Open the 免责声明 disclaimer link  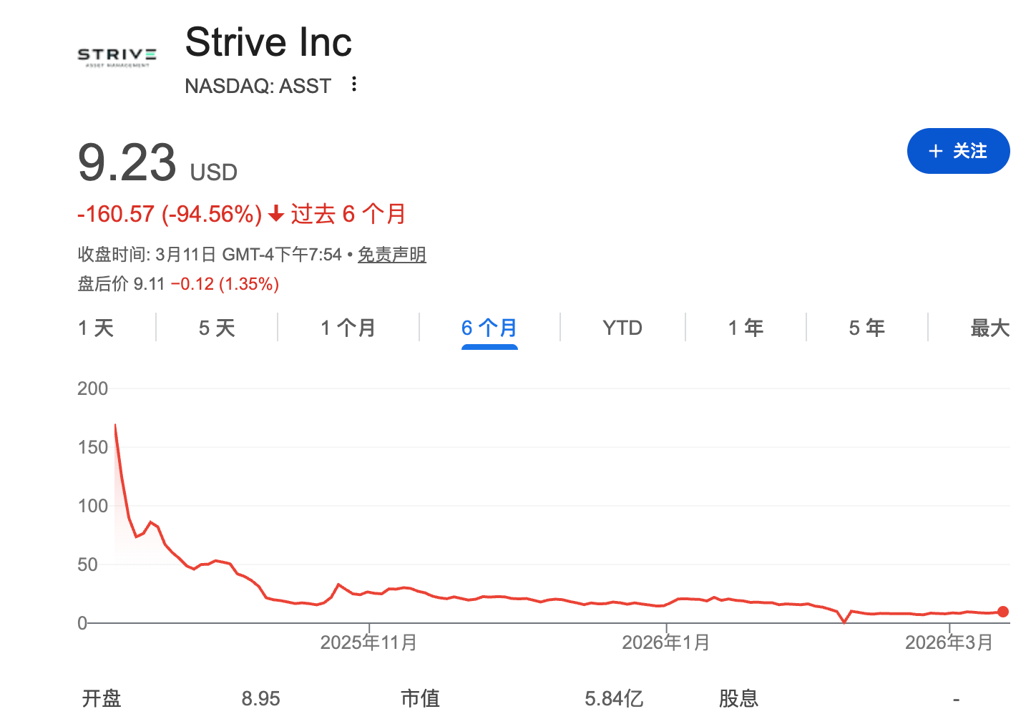coord(391,254)
